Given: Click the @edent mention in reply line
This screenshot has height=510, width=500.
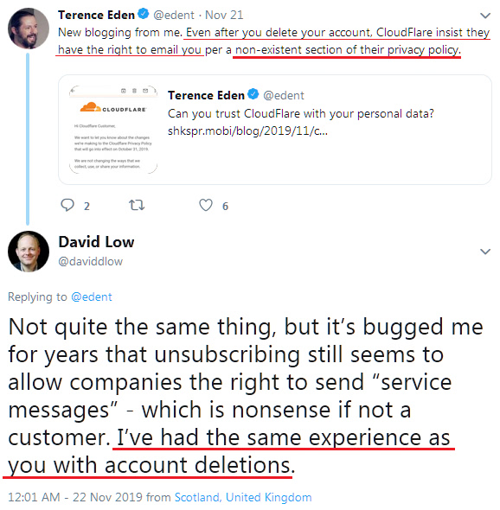Looking at the screenshot, I should click(x=92, y=296).
